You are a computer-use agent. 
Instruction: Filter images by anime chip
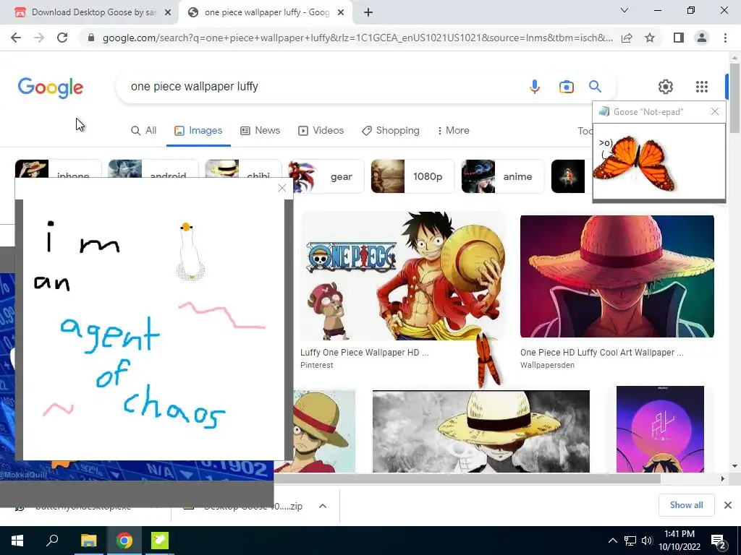tap(503, 176)
